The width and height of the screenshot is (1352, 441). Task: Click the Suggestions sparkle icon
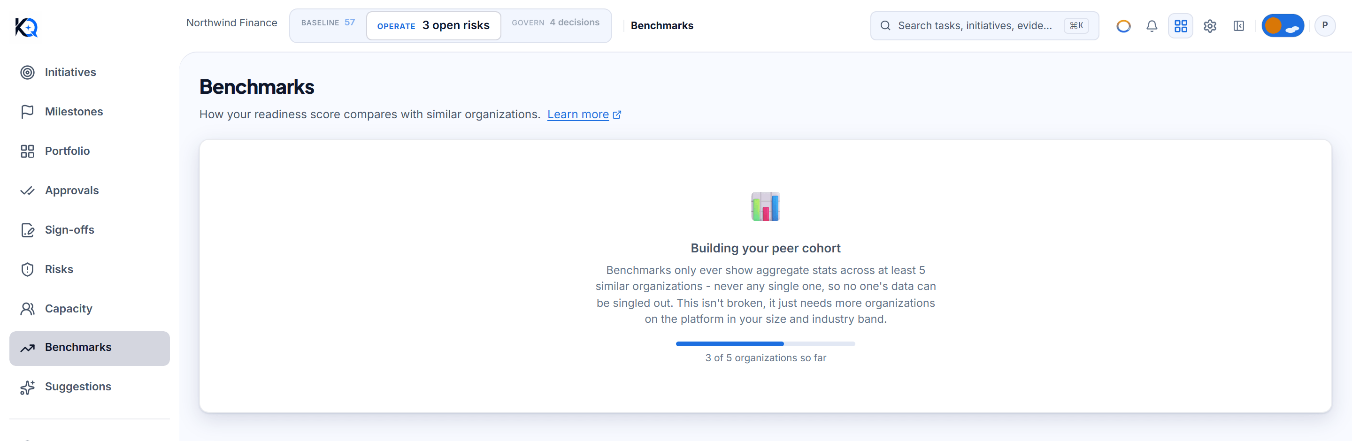coord(27,387)
